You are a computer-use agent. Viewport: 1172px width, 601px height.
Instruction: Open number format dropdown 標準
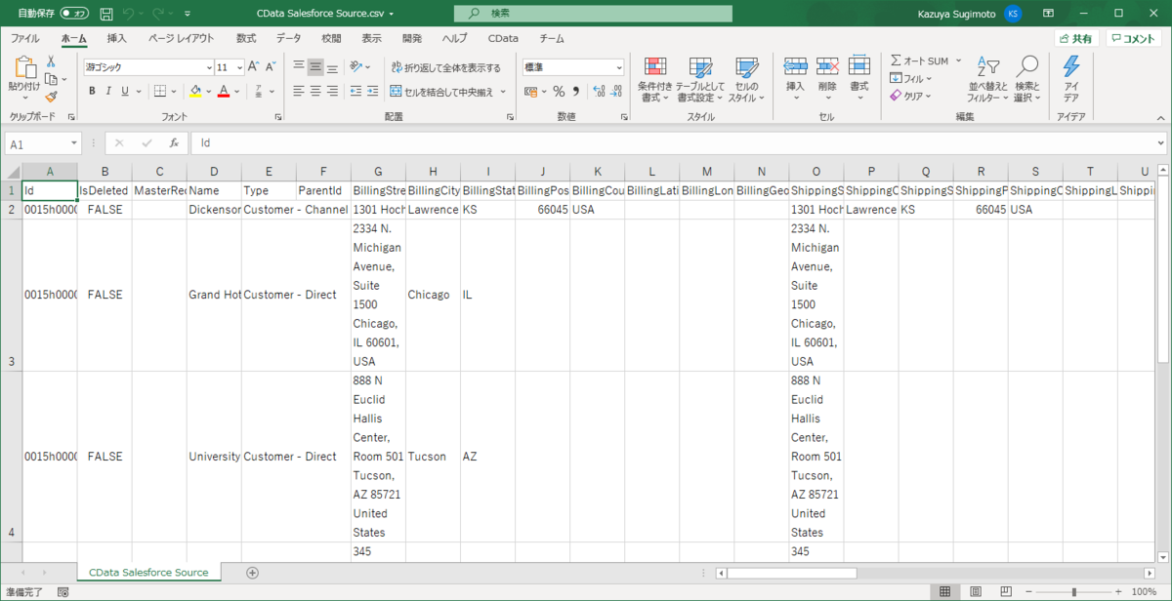click(618, 67)
